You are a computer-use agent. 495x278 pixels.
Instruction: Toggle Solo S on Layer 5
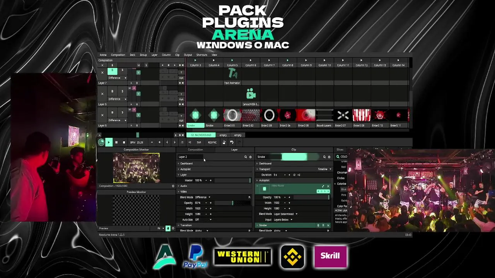click(x=122, y=113)
